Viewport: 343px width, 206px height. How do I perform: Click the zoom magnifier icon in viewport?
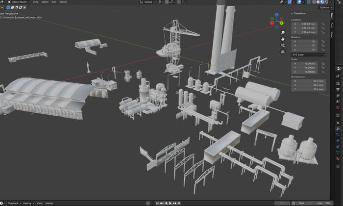click(283, 32)
